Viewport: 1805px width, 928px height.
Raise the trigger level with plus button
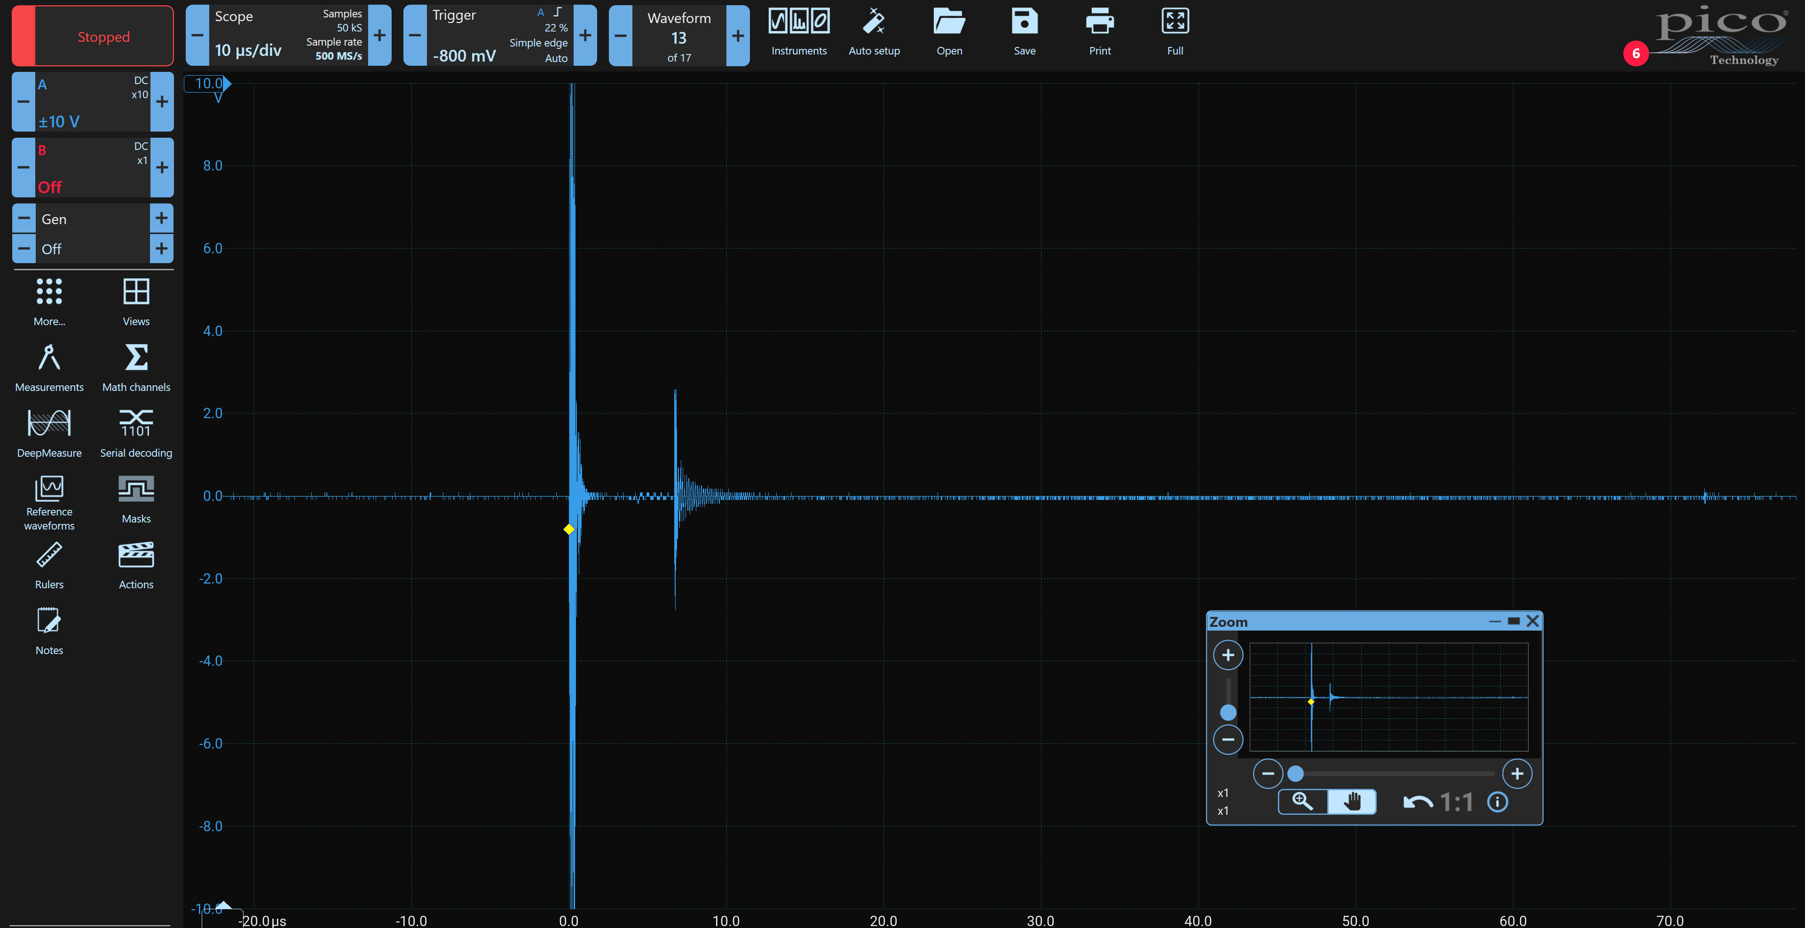pyautogui.click(x=585, y=35)
